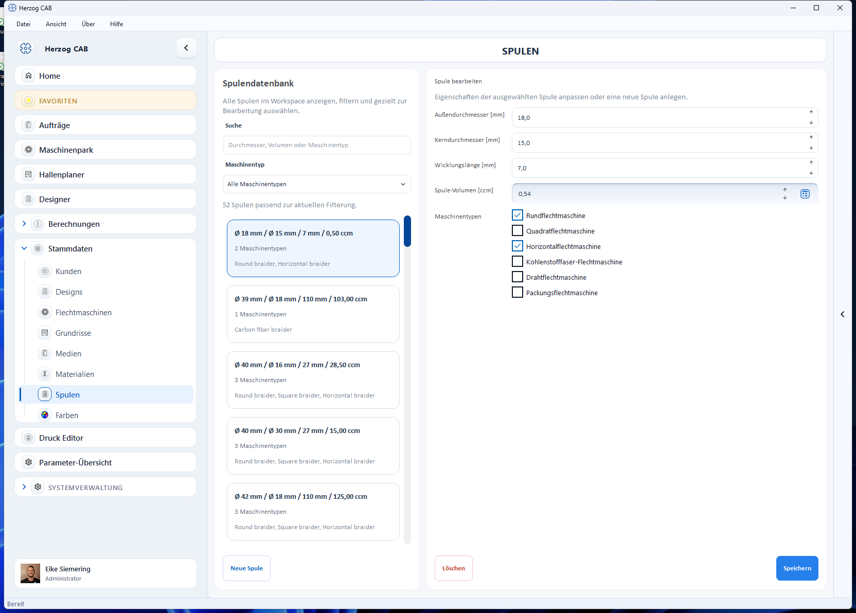
Task: Expand the Systemverwaltung section chevron
Action: click(x=24, y=487)
